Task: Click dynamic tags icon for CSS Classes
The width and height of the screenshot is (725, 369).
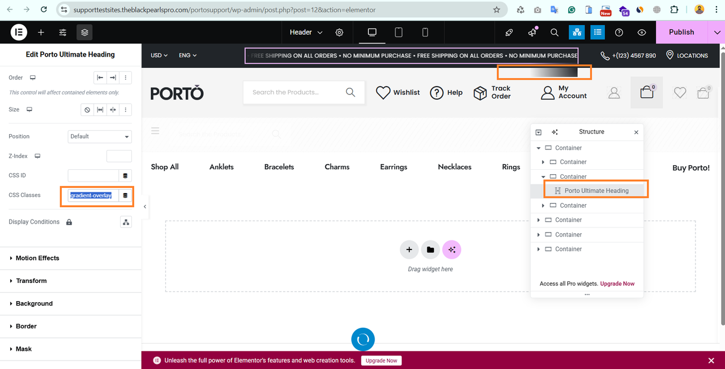Action: [x=125, y=195]
